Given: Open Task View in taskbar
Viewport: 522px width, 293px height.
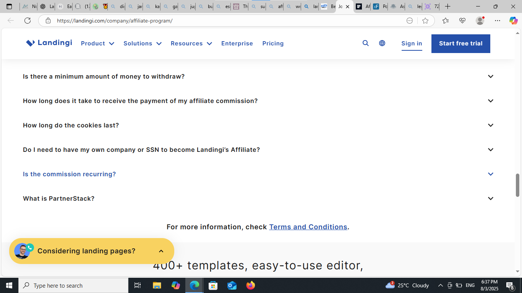Looking at the screenshot, I should tap(138, 285).
